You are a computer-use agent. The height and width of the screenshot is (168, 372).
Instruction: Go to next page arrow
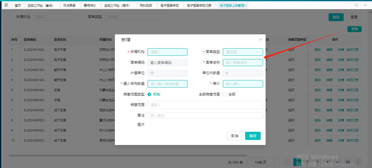click(x=358, y=162)
